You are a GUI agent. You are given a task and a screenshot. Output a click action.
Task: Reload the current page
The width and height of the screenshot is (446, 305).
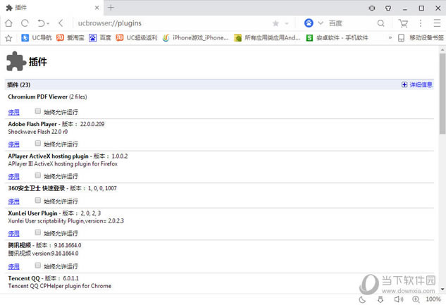pos(25,23)
